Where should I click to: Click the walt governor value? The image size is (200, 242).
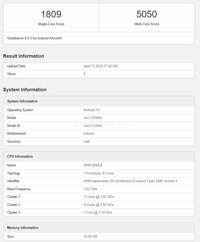pos(86,142)
